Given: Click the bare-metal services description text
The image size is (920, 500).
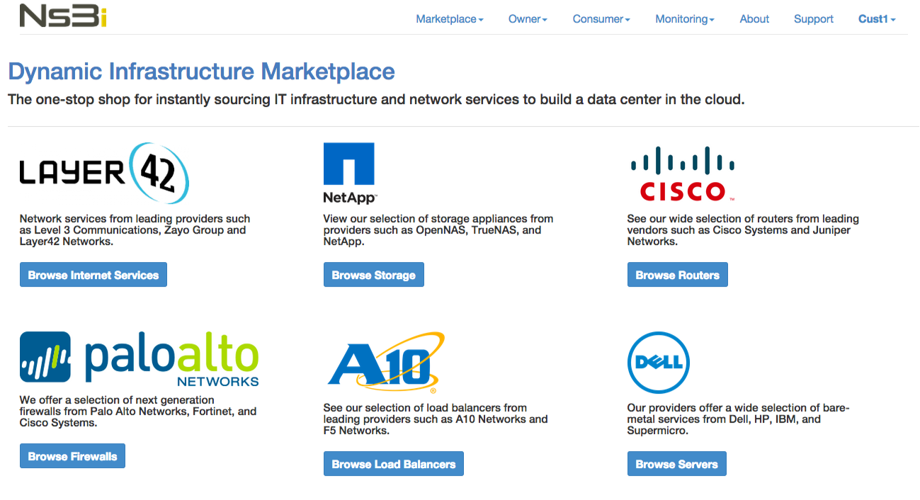Looking at the screenshot, I should point(738,419).
